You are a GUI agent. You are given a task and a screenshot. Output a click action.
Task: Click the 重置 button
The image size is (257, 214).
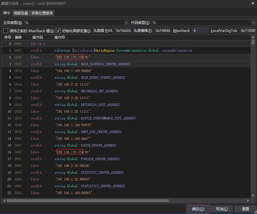tap(246, 209)
